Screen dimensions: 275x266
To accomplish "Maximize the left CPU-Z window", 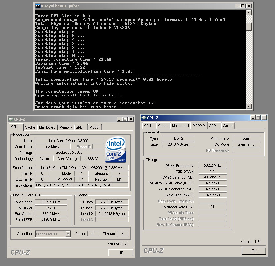I will tap(125, 119).
